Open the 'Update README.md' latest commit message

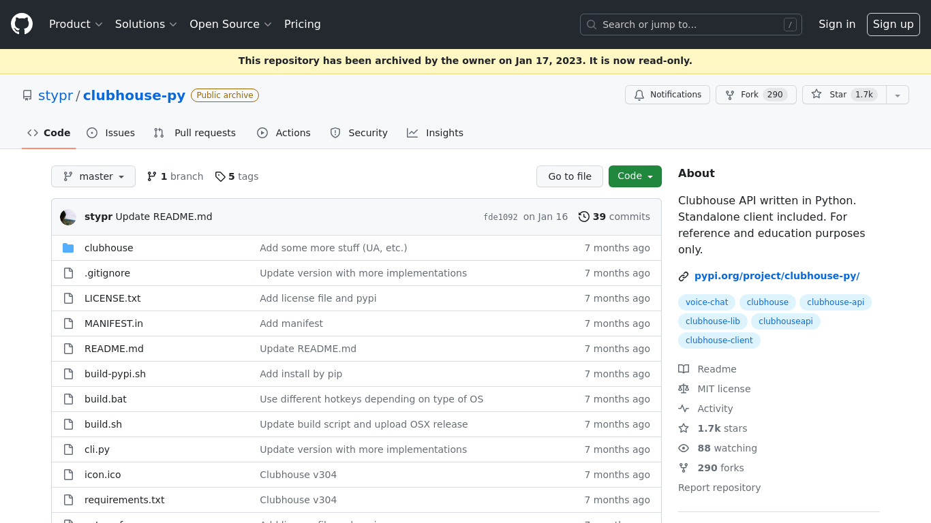click(x=164, y=217)
